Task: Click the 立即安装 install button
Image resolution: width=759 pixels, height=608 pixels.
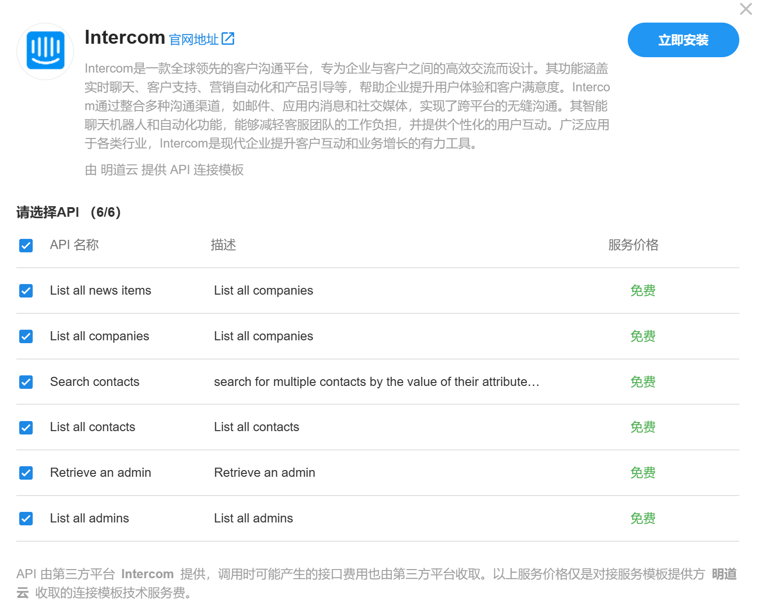Action: coord(683,40)
